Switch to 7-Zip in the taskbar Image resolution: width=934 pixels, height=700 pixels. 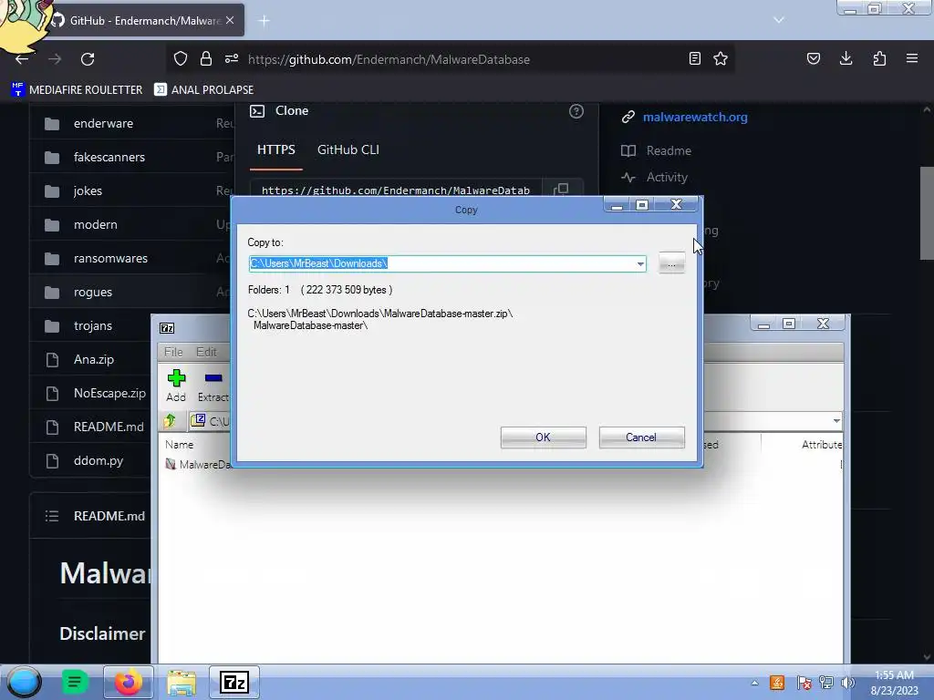click(234, 682)
